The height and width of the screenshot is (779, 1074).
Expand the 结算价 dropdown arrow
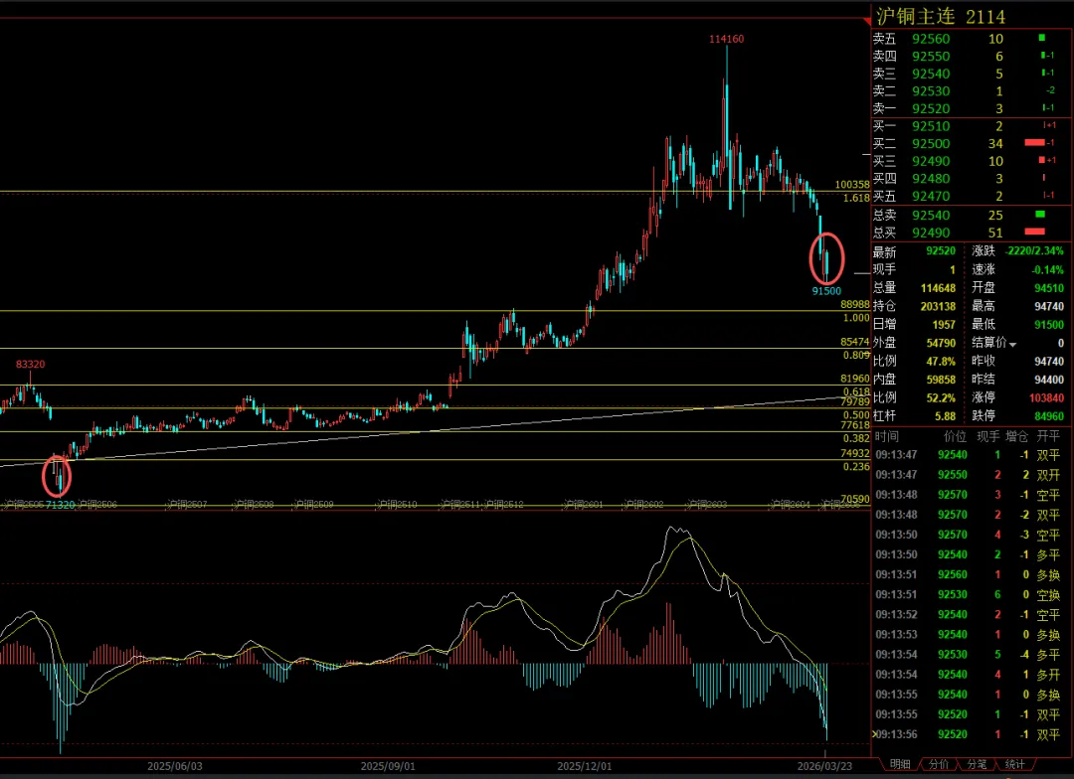1012,345
